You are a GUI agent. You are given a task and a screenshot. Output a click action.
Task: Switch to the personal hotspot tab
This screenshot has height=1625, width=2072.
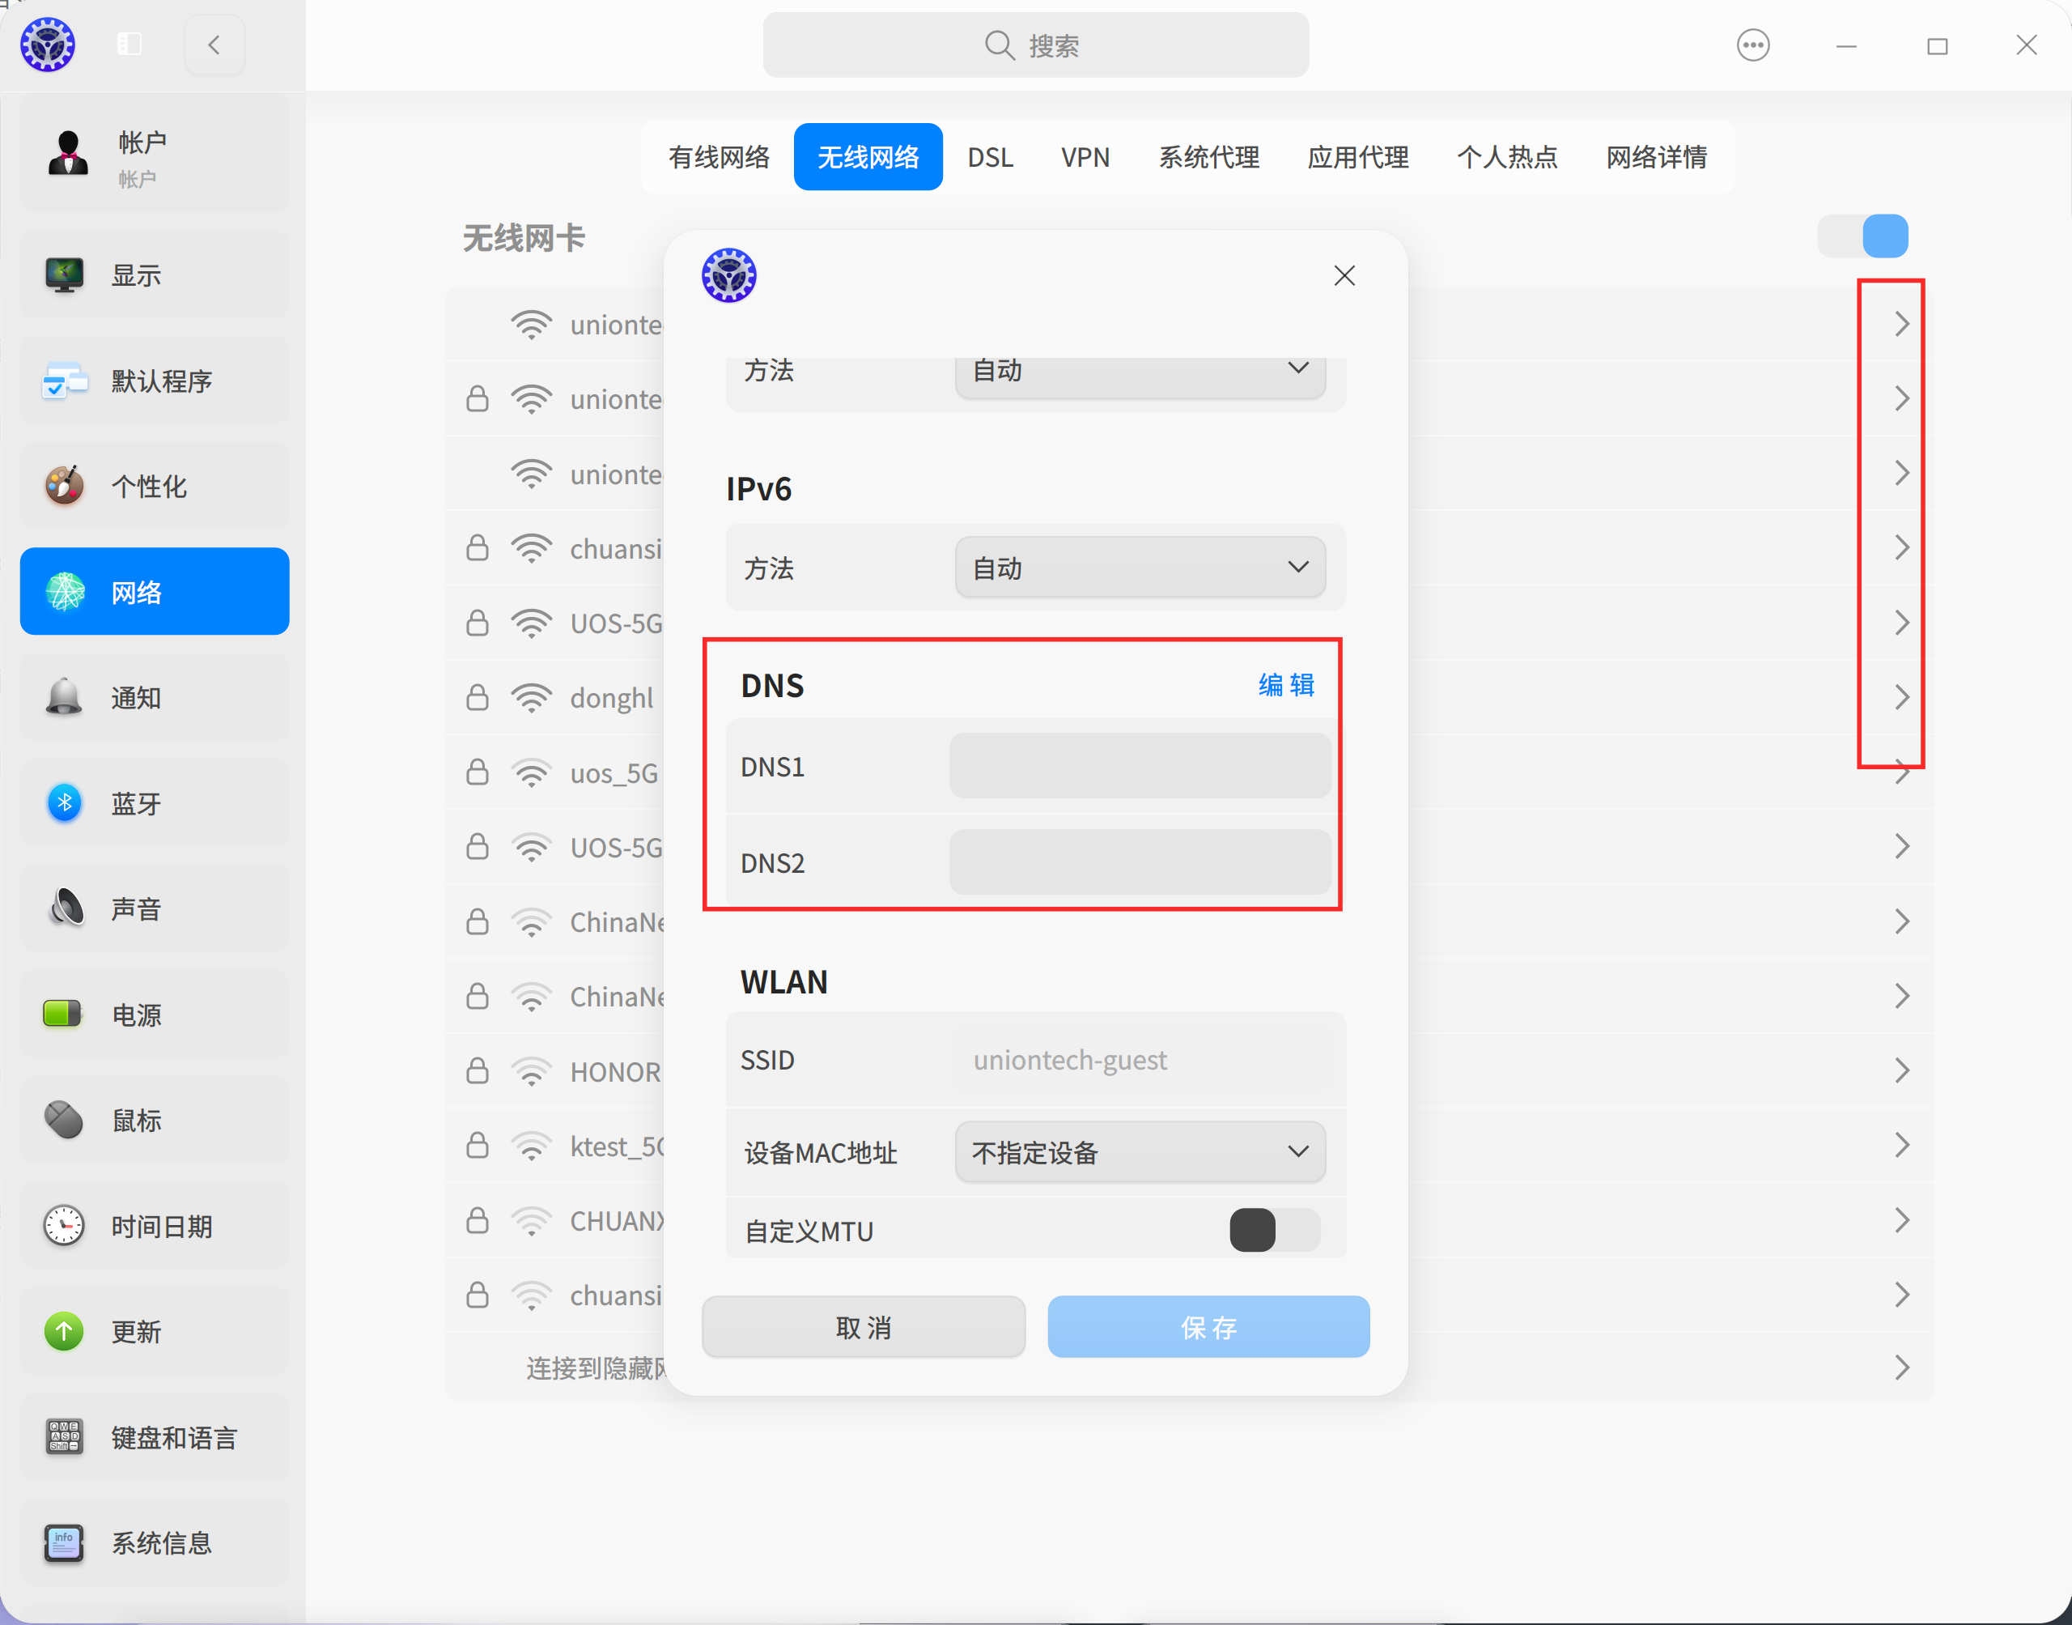pyautogui.click(x=1507, y=157)
